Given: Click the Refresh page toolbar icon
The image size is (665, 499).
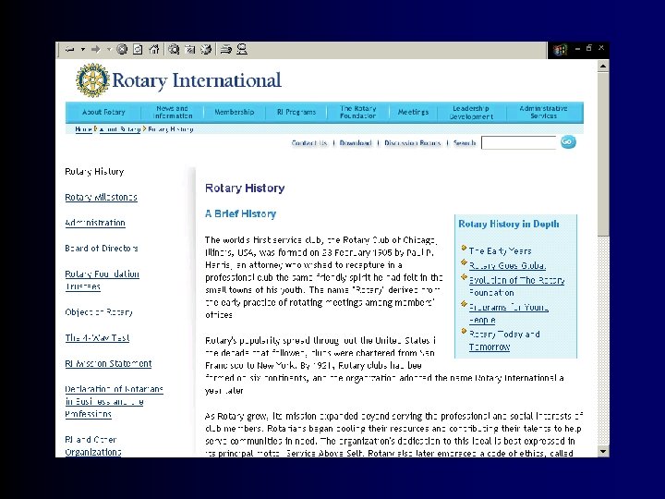Looking at the screenshot, I should 138,50.
